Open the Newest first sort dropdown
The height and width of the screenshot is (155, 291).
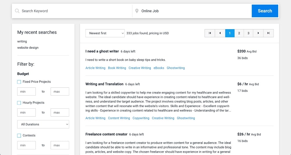coord(105,33)
